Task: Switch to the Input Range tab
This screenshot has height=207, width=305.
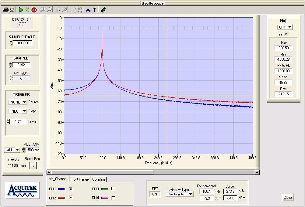Action: [x=79, y=179]
